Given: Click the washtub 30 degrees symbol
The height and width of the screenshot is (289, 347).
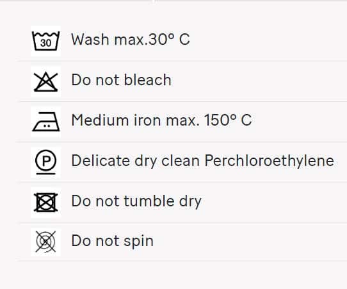Looking at the screenshot, I should [x=46, y=41].
